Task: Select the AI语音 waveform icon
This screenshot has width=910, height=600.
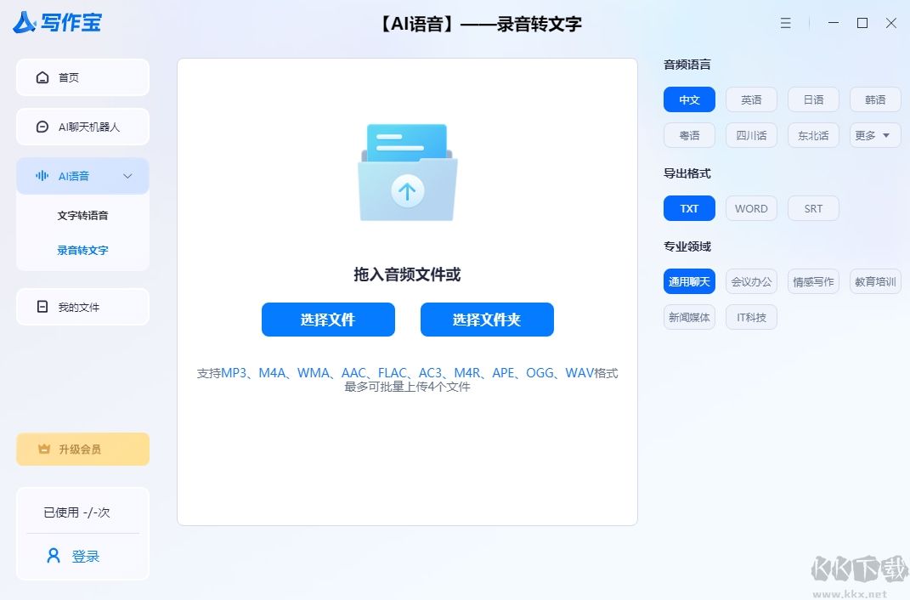Action: pos(43,176)
